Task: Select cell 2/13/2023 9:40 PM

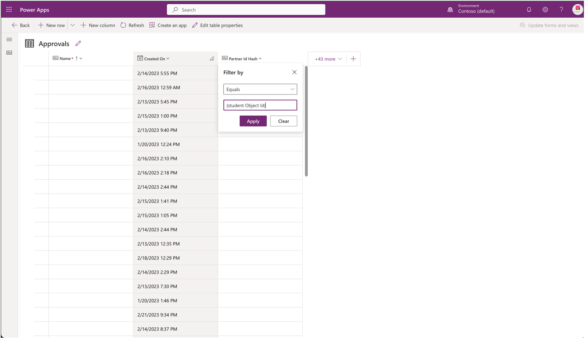Action: pos(176,130)
